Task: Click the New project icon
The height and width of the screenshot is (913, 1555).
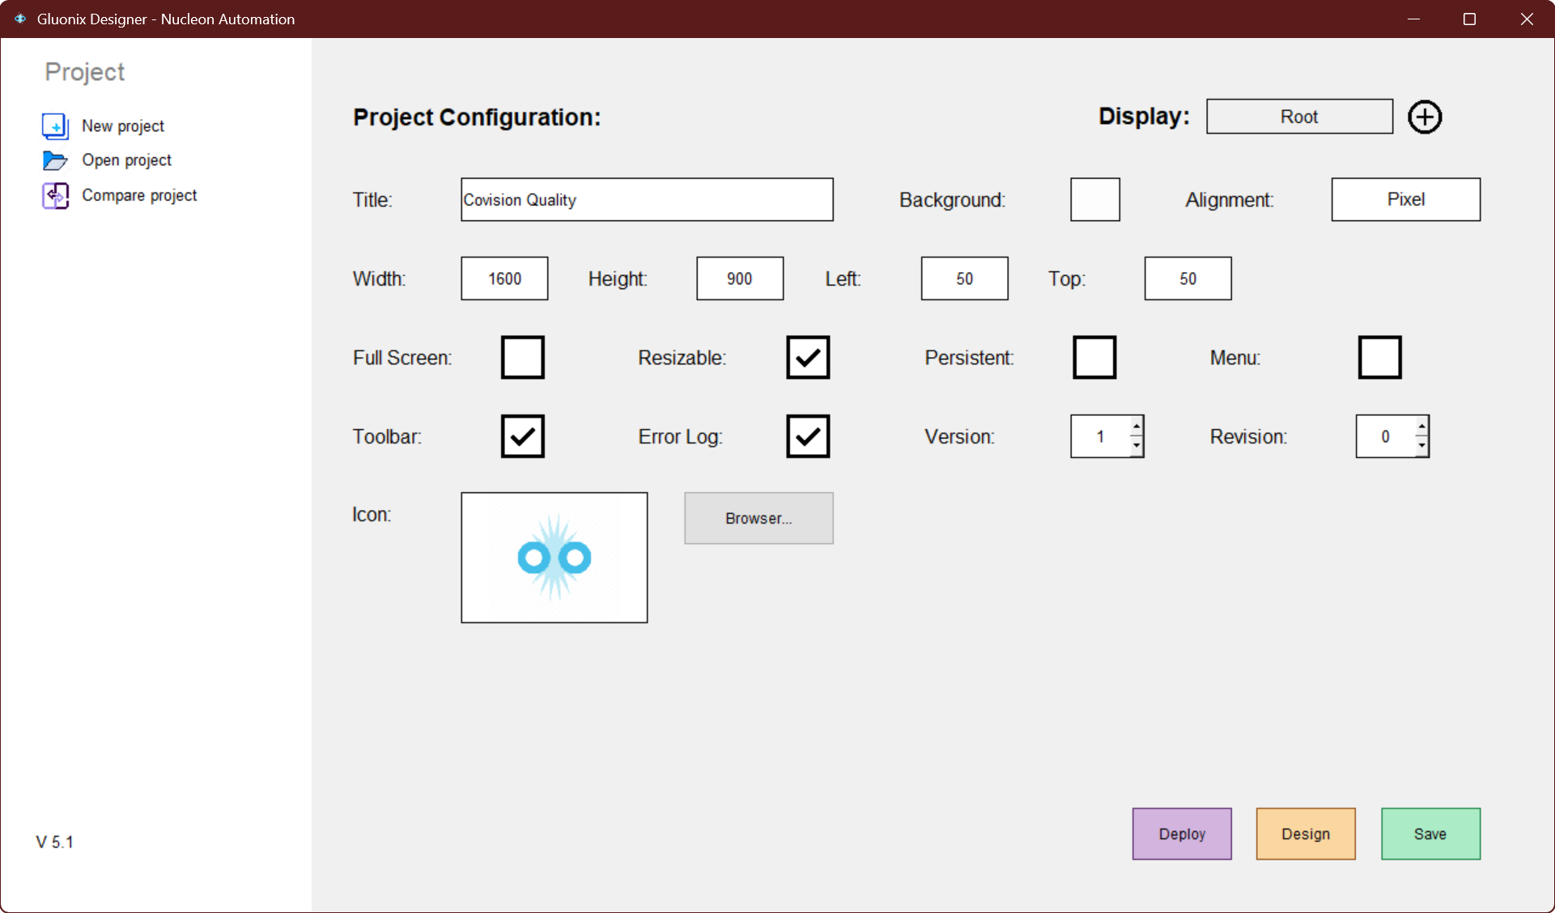Action: 55,125
